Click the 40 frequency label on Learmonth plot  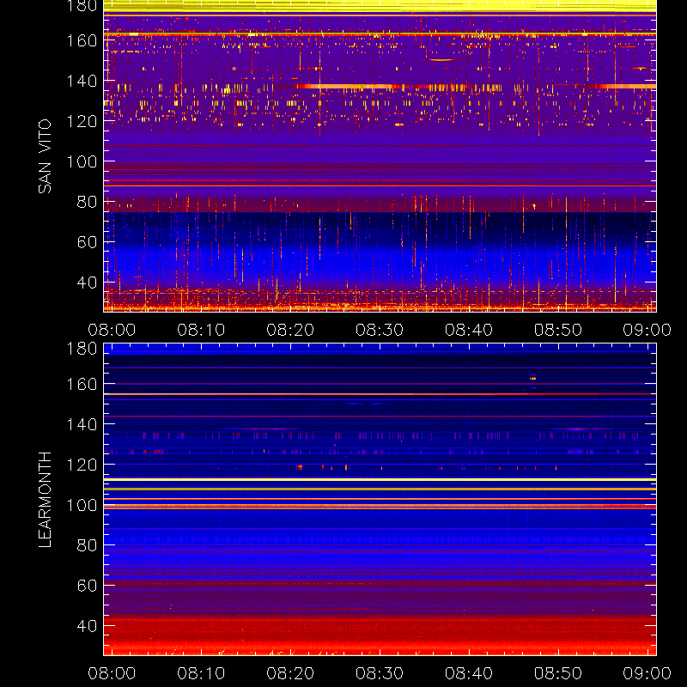click(87, 626)
